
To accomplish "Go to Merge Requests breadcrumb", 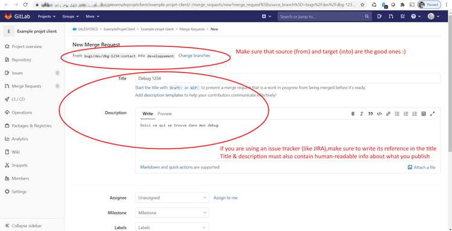I will (192, 29).
